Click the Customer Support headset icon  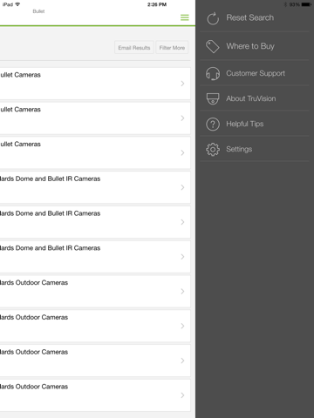(213, 73)
